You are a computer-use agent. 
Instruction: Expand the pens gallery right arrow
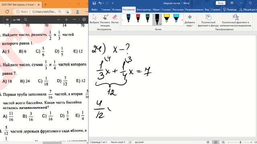coord(182,20)
